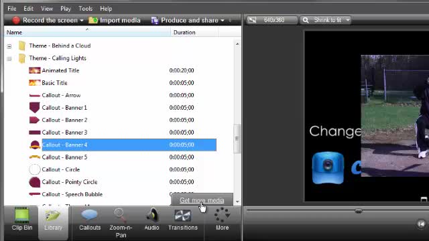Click the 'Callout - Speech Bubble' row text
Image resolution: width=429 pixels, height=241 pixels.
(x=72, y=194)
